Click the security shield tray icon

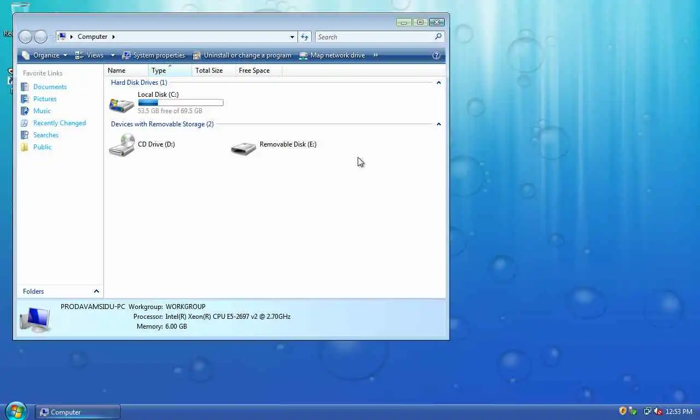622,411
